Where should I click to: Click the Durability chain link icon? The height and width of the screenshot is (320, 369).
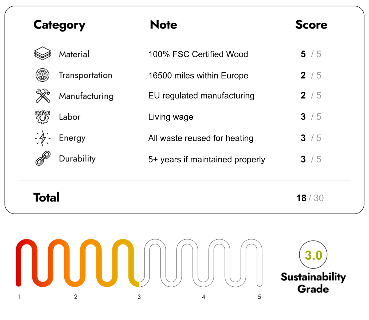tap(43, 158)
